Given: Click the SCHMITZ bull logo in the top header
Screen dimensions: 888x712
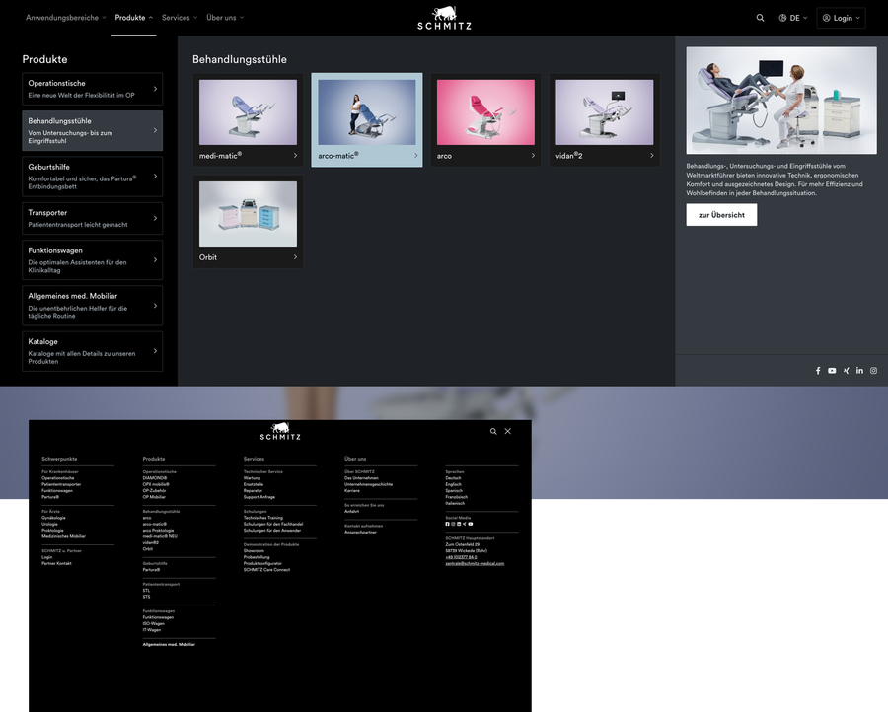Looking at the screenshot, I should coord(445,18).
